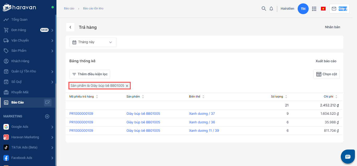357x166 pixels.
Task: Sort by Mã phiếu trả hàng column
Action: click(x=97, y=97)
